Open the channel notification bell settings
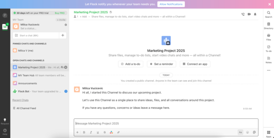 pyautogui.click(x=255, y=14)
